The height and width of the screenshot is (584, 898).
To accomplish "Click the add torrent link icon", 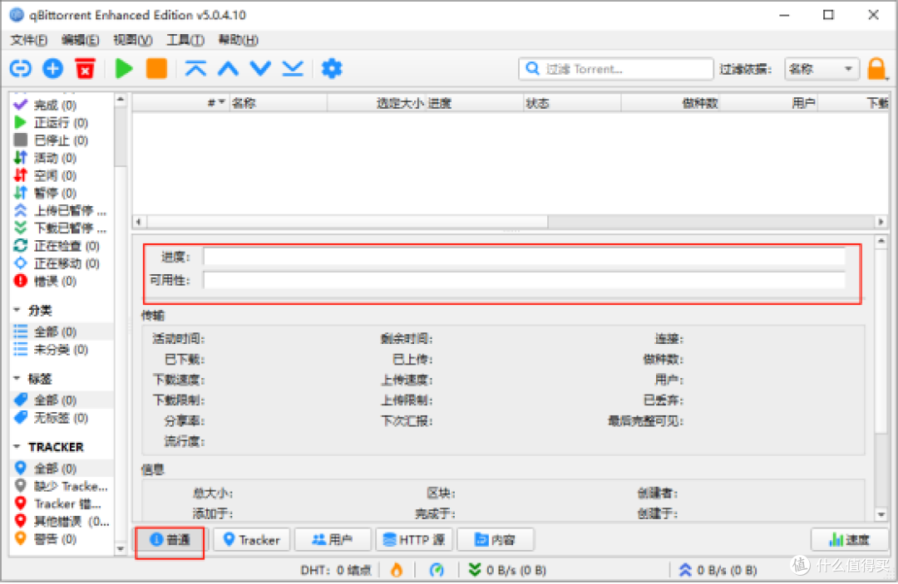I will tap(21, 69).
